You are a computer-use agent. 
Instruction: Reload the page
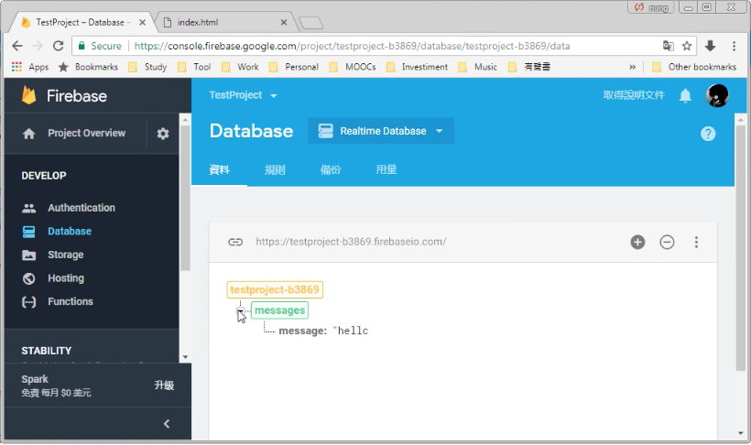coord(58,46)
